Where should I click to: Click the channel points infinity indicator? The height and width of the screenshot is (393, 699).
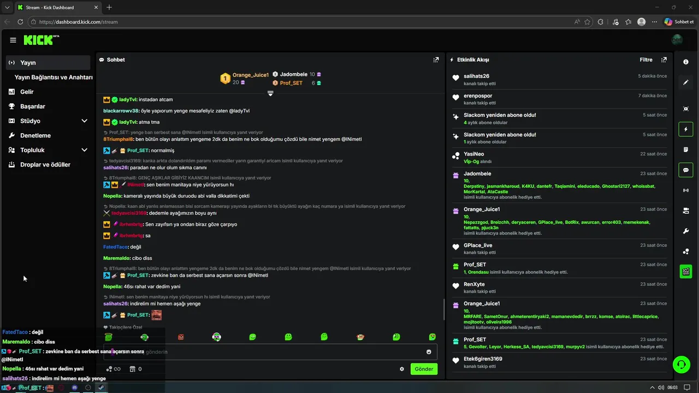point(113,369)
